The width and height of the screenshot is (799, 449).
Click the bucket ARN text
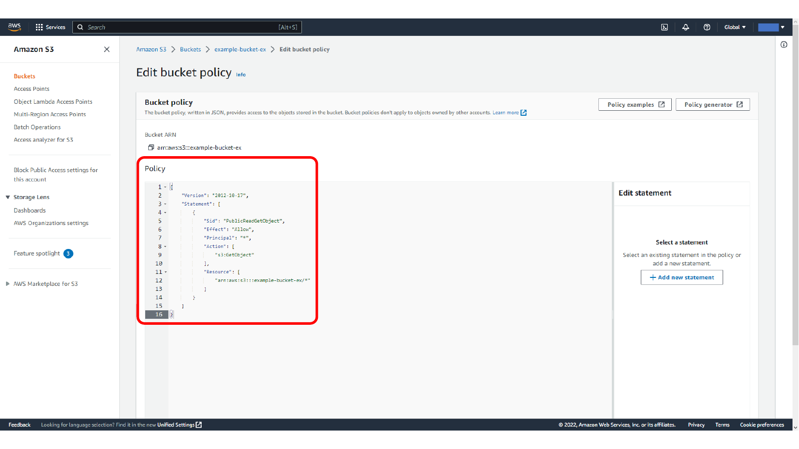click(199, 148)
